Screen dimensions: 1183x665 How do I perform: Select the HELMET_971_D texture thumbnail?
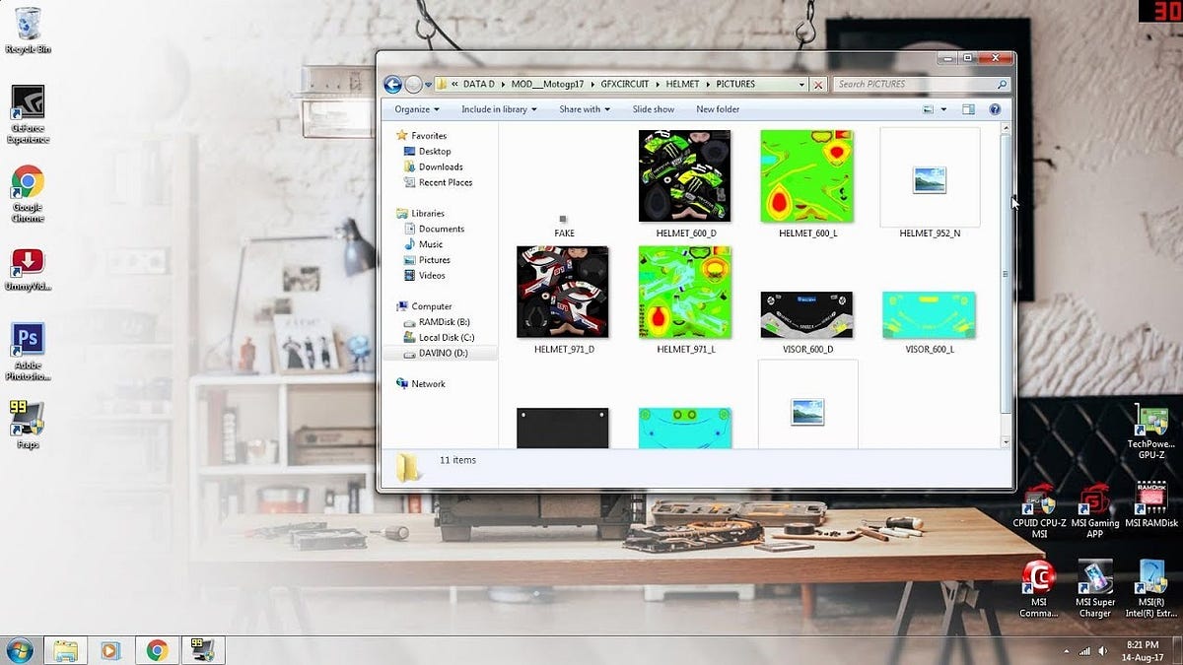point(562,291)
